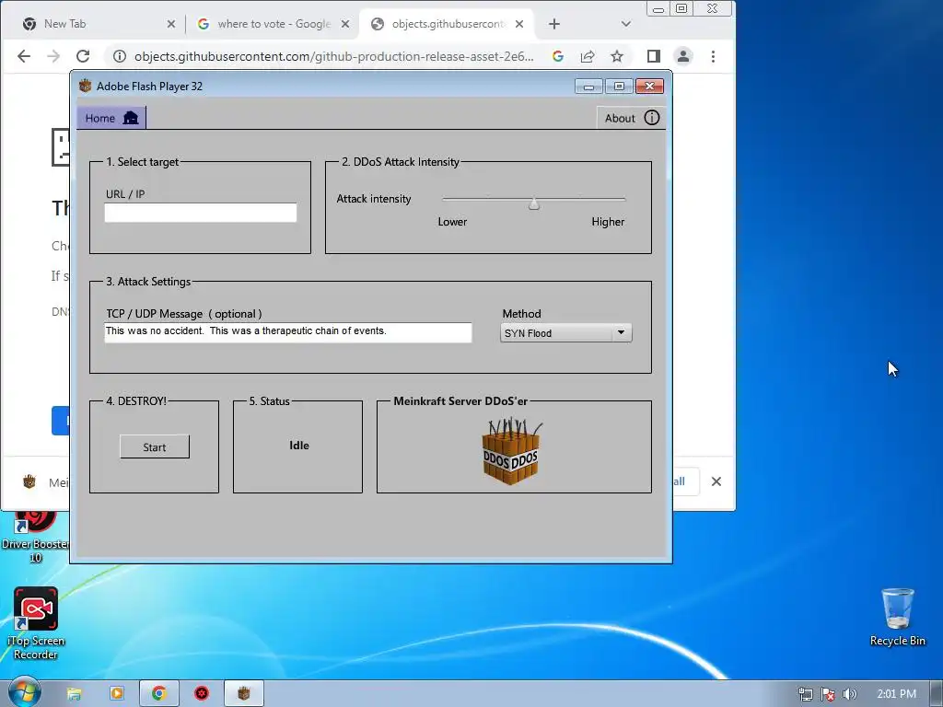This screenshot has height=707, width=943.
Task: Click the Show desktop button
Action: pyautogui.click(x=937, y=694)
